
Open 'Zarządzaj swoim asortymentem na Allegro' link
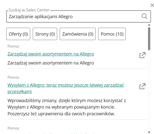coord(51,54)
